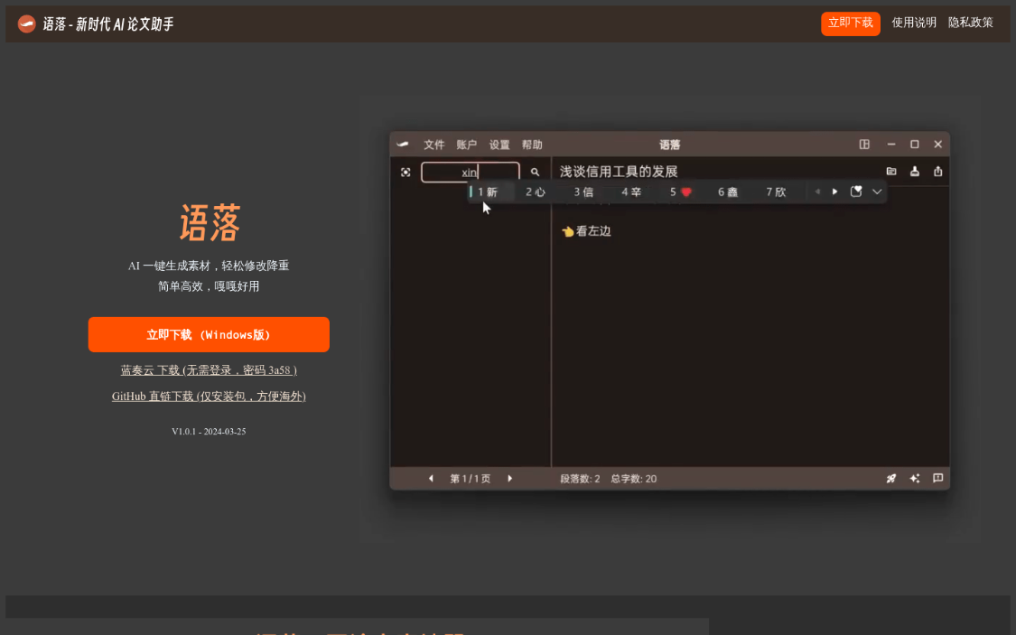Image resolution: width=1016 pixels, height=635 pixels.
Task: Open the feedback comment icon bottom right
Action: point(937,478)
